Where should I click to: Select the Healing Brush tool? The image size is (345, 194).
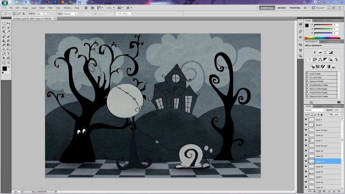[x=4, y=37]
